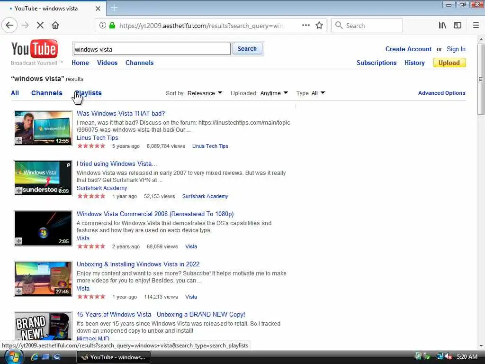Click the YouTube logo
485x364 pixels.
[34, 49]
